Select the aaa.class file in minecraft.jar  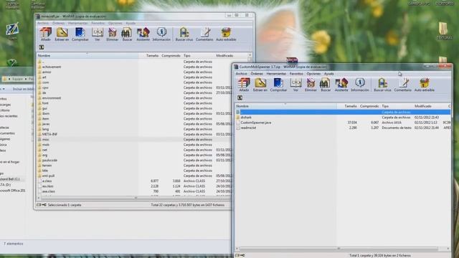point(48,191)
